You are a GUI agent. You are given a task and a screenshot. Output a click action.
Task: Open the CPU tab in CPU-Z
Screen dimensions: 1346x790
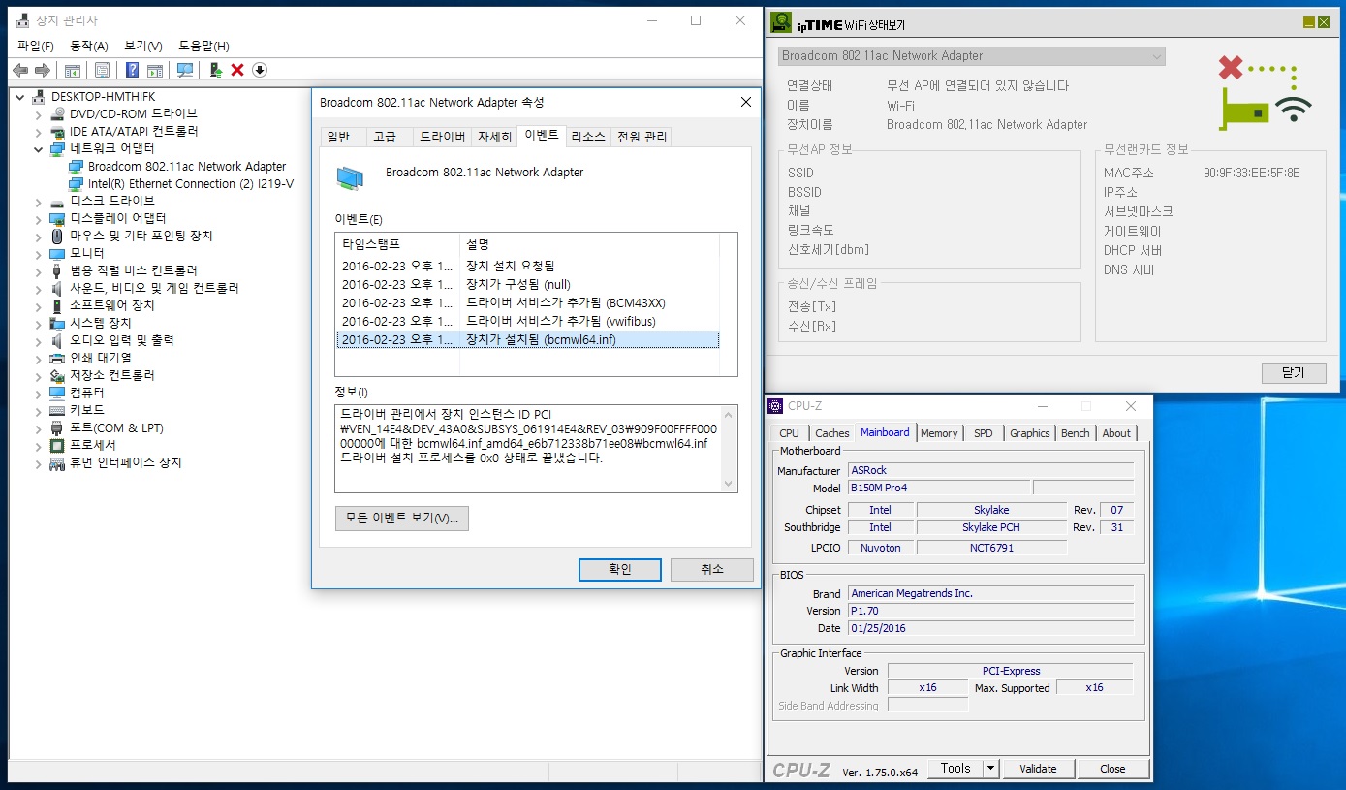point(790,433)
